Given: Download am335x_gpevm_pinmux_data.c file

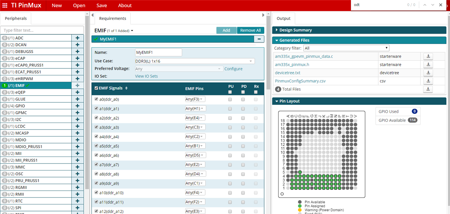Looking at the screenshot, I should click(x=428, y=56).
